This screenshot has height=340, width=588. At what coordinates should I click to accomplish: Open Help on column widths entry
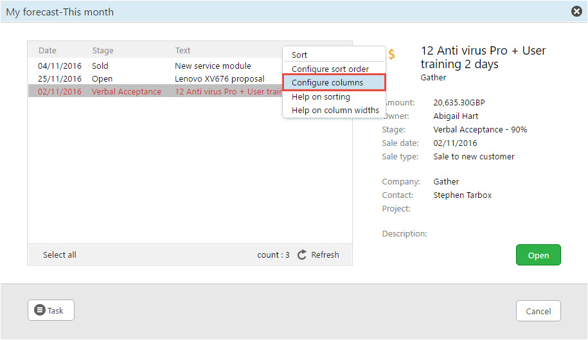pos(335,110)
